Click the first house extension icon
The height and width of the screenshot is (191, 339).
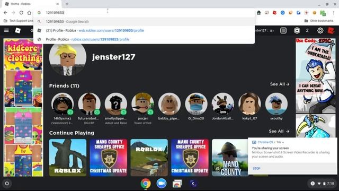259,13
